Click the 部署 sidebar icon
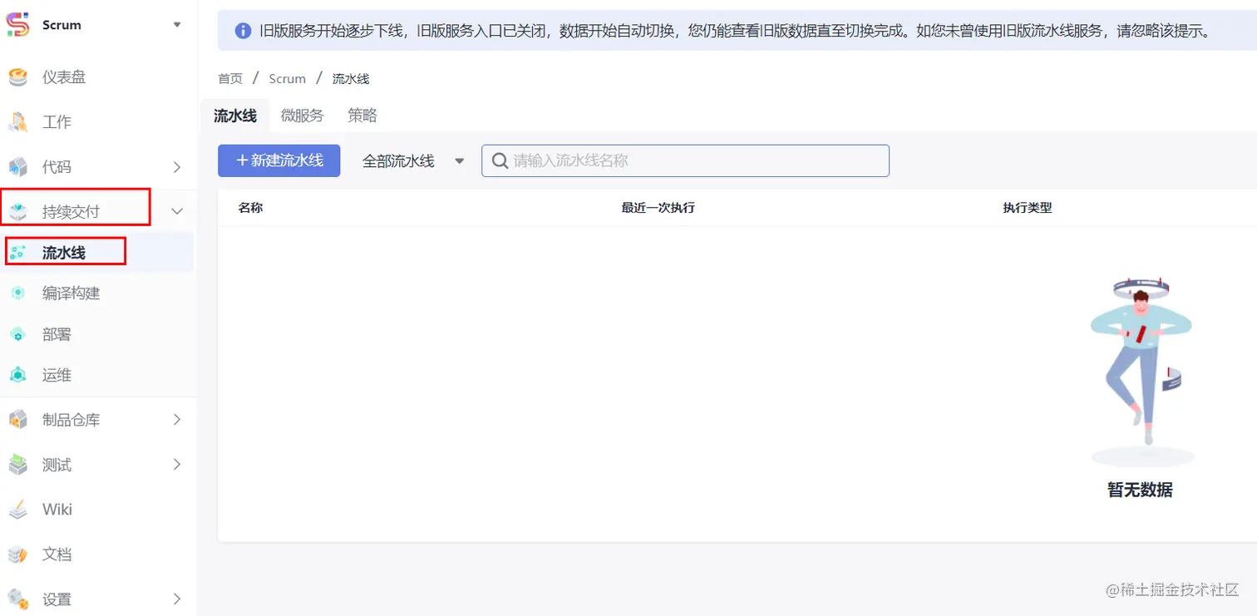 [17, 334]
